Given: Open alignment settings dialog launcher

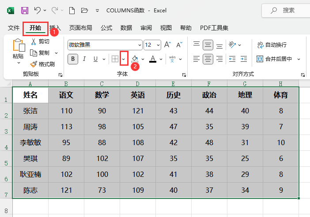Looking at the screenshot, I should pos(302,75).
